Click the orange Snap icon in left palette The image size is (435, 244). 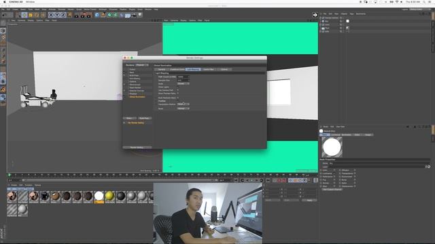tap(3, 89)
